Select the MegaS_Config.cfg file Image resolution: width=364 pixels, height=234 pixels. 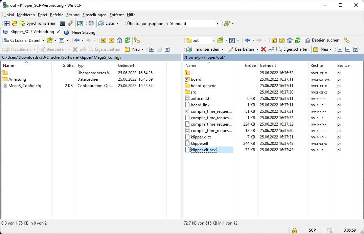25,86
